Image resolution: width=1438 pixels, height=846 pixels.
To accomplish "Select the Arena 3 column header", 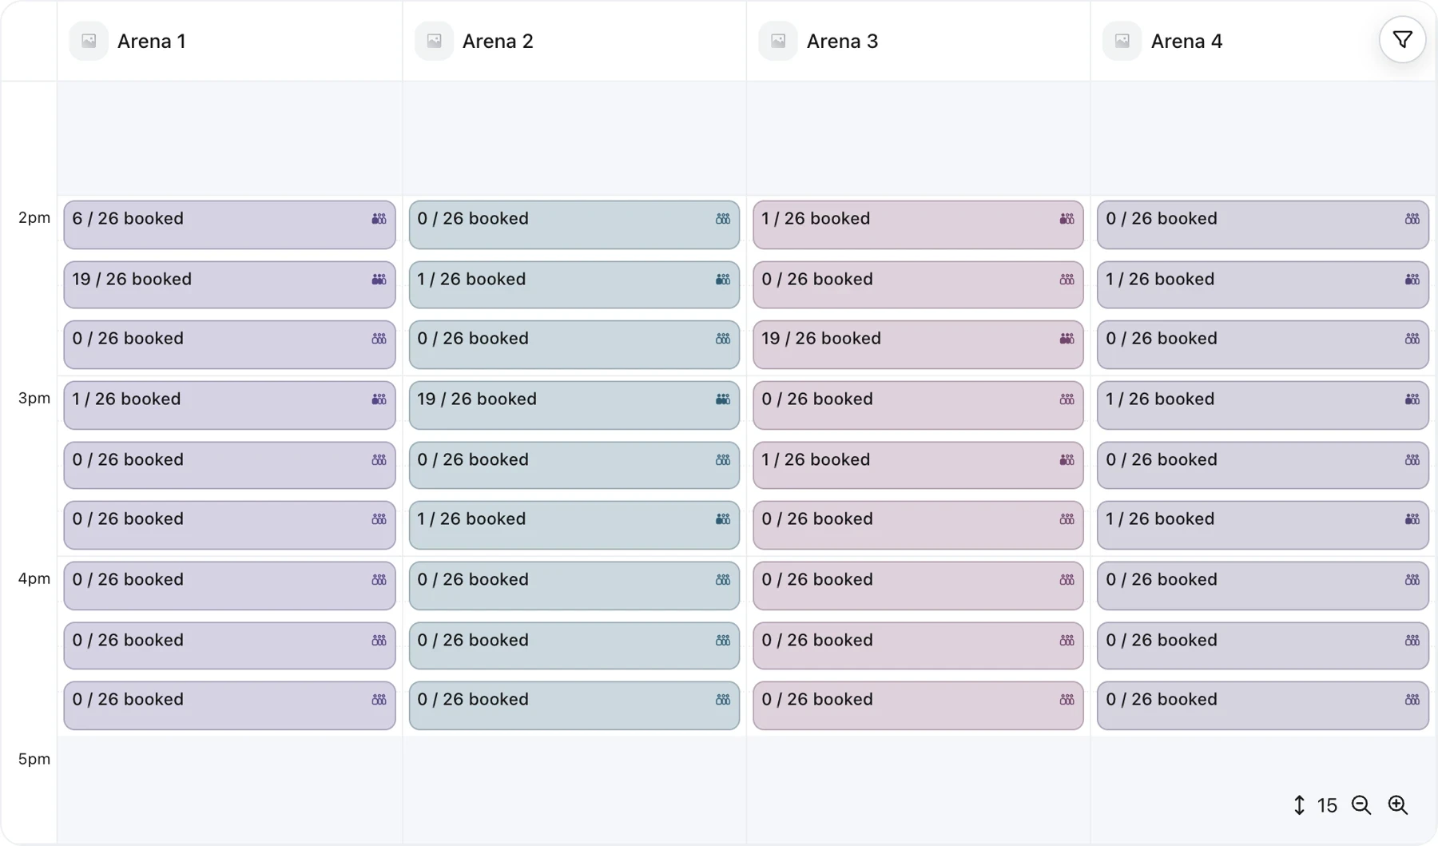I will click(919, 41).
